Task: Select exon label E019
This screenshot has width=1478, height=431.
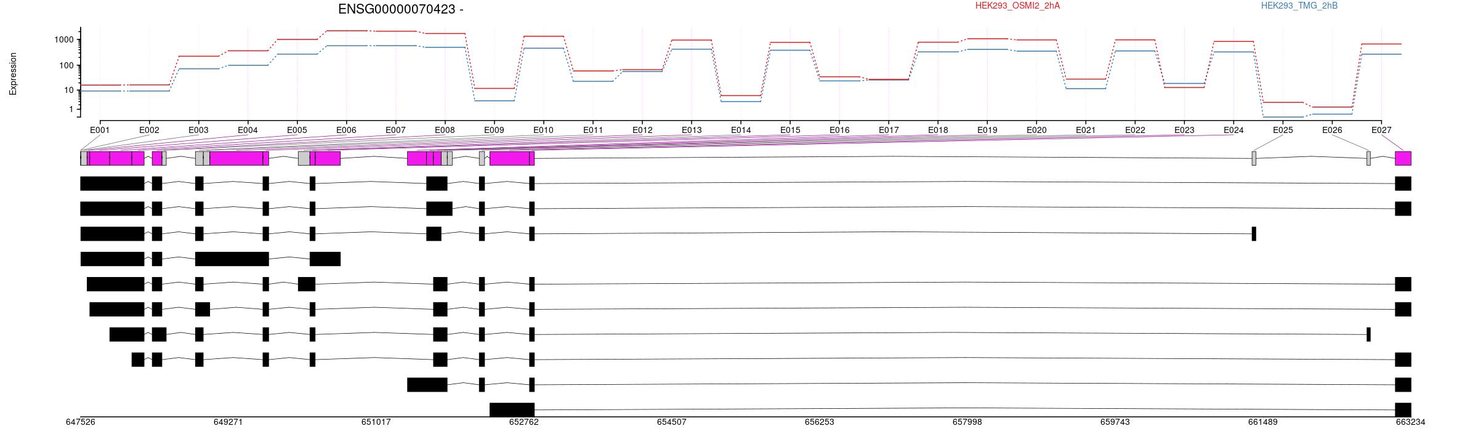Action: pyautogui.click(x=987, y=131)
